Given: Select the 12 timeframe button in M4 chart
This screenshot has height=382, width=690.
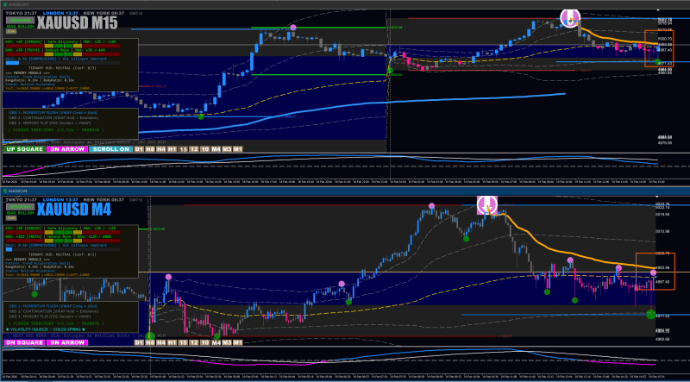Looking at the screenshot, I should [x=194, y=342].
